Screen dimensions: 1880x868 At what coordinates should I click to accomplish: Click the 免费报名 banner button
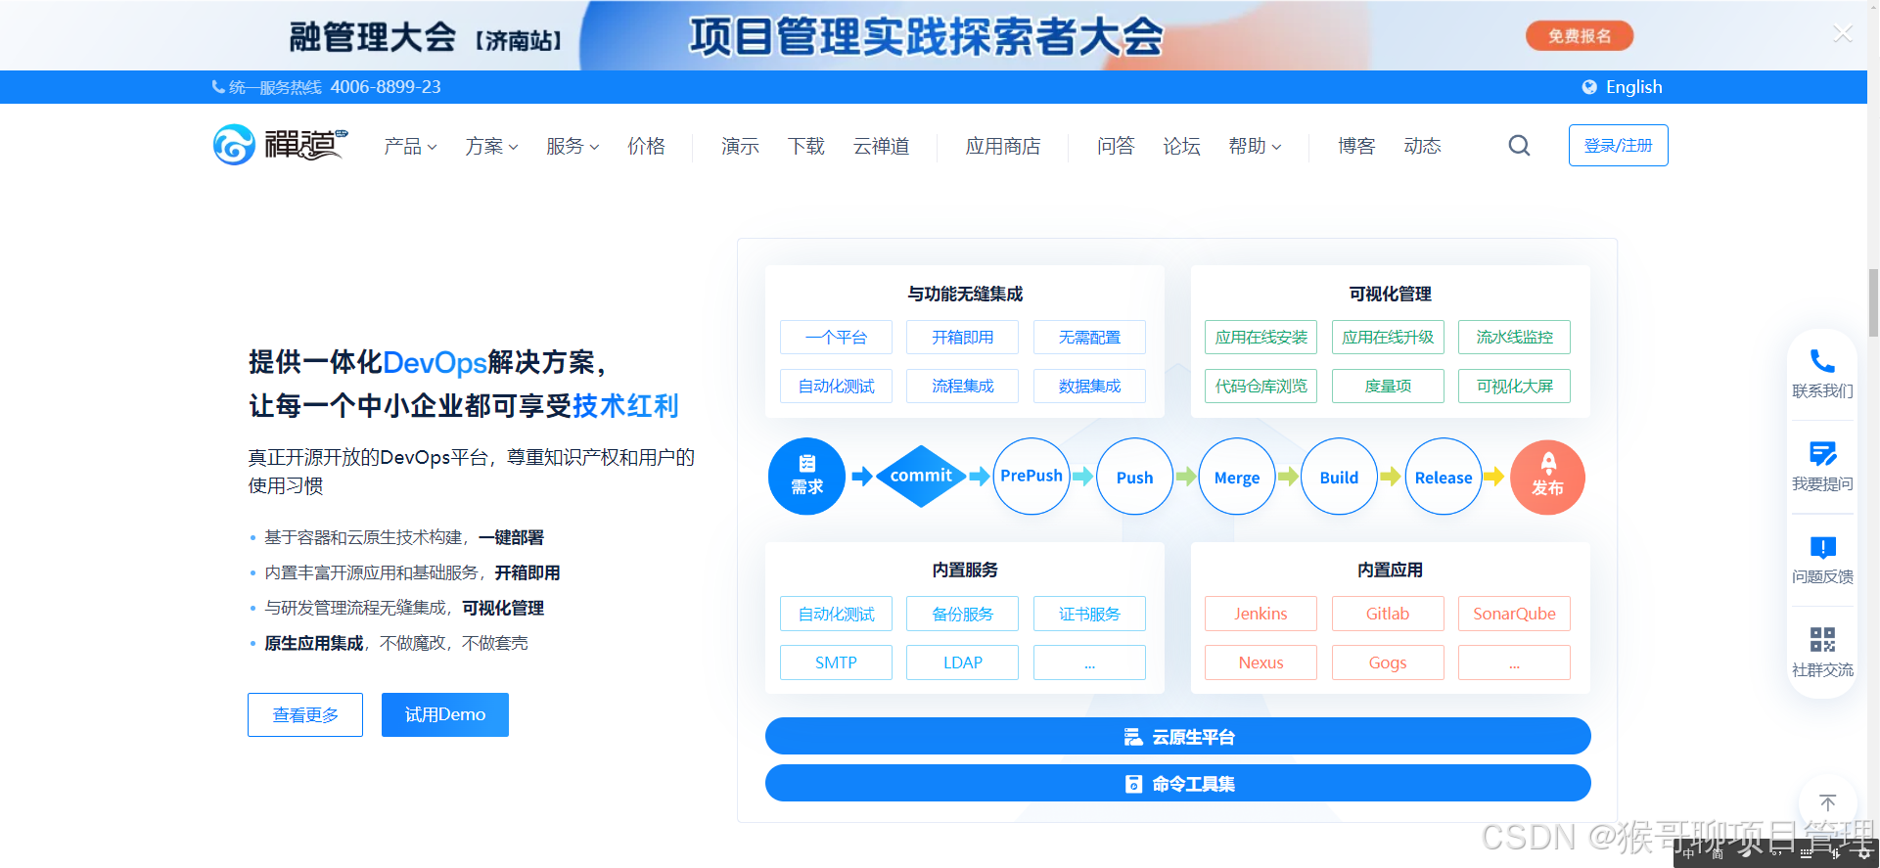[x=1580, y=36]
